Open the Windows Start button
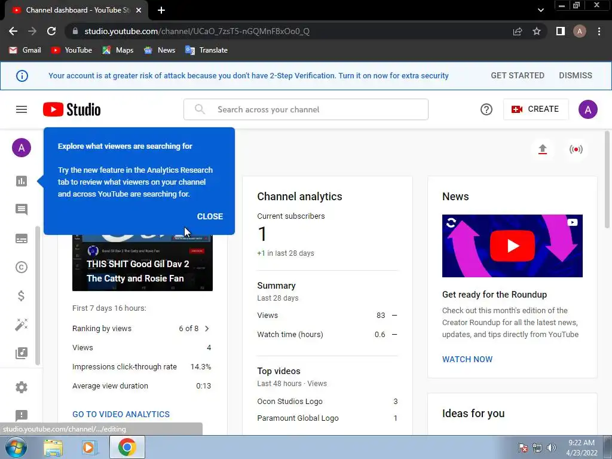The image size is (612, 459). click(x=16, y=447)
